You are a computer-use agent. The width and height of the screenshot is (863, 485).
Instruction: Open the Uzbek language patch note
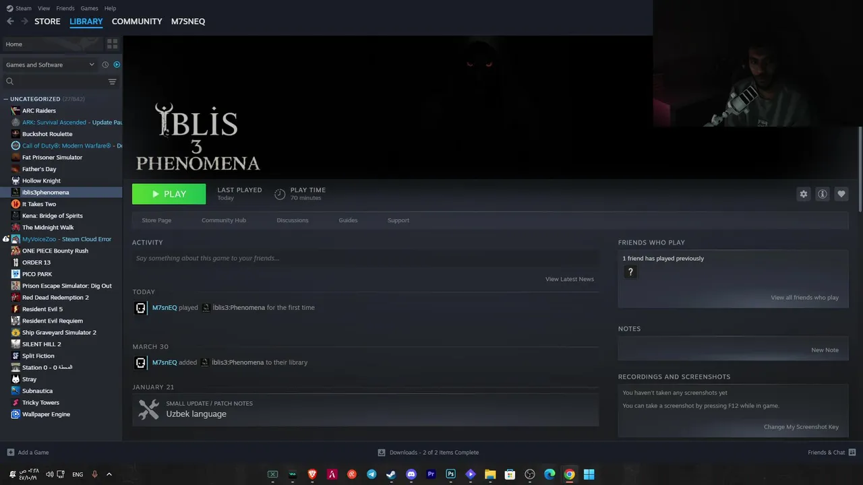[x=365, y=409]
